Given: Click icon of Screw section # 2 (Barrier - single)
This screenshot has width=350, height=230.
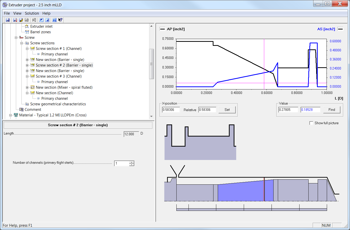Looking at the screenshot, I should click(33, 65).
